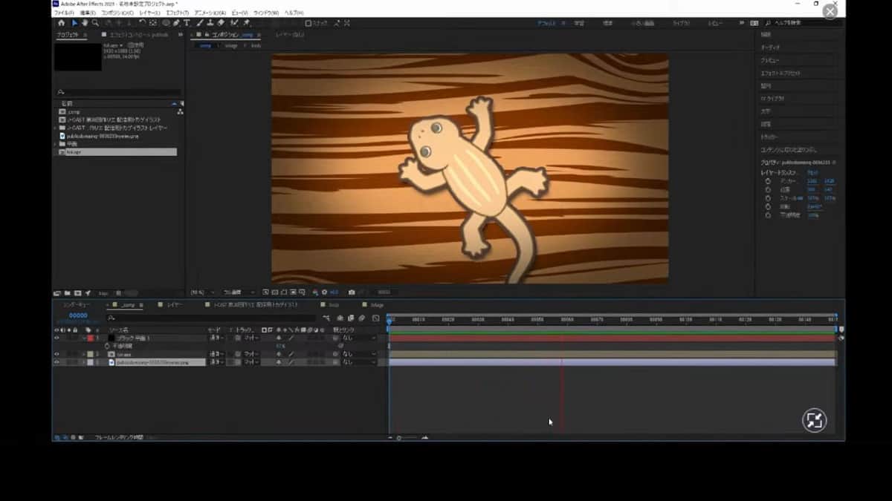Viewport: 892px width, 501px height.
Task: Click the blue 00000 timecode display
Action: pyautogui.click(x=78, y=316)
